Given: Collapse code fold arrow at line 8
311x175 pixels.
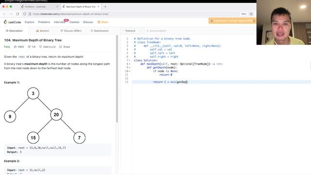Looking at the screenshot, I should click(130, 64).
